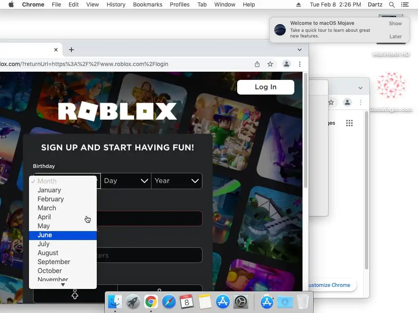
Task: Open the History menu
Action: point(116,4)
